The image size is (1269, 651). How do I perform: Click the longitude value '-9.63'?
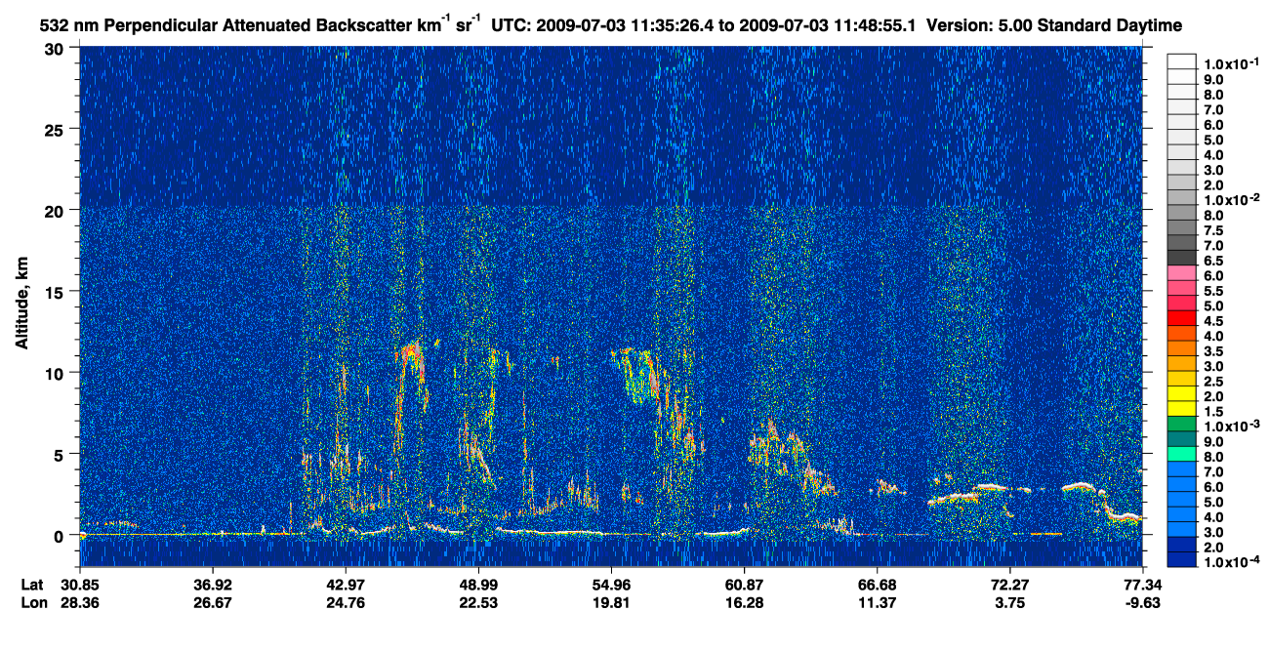pyautogui.click(x=1142, y=602)
